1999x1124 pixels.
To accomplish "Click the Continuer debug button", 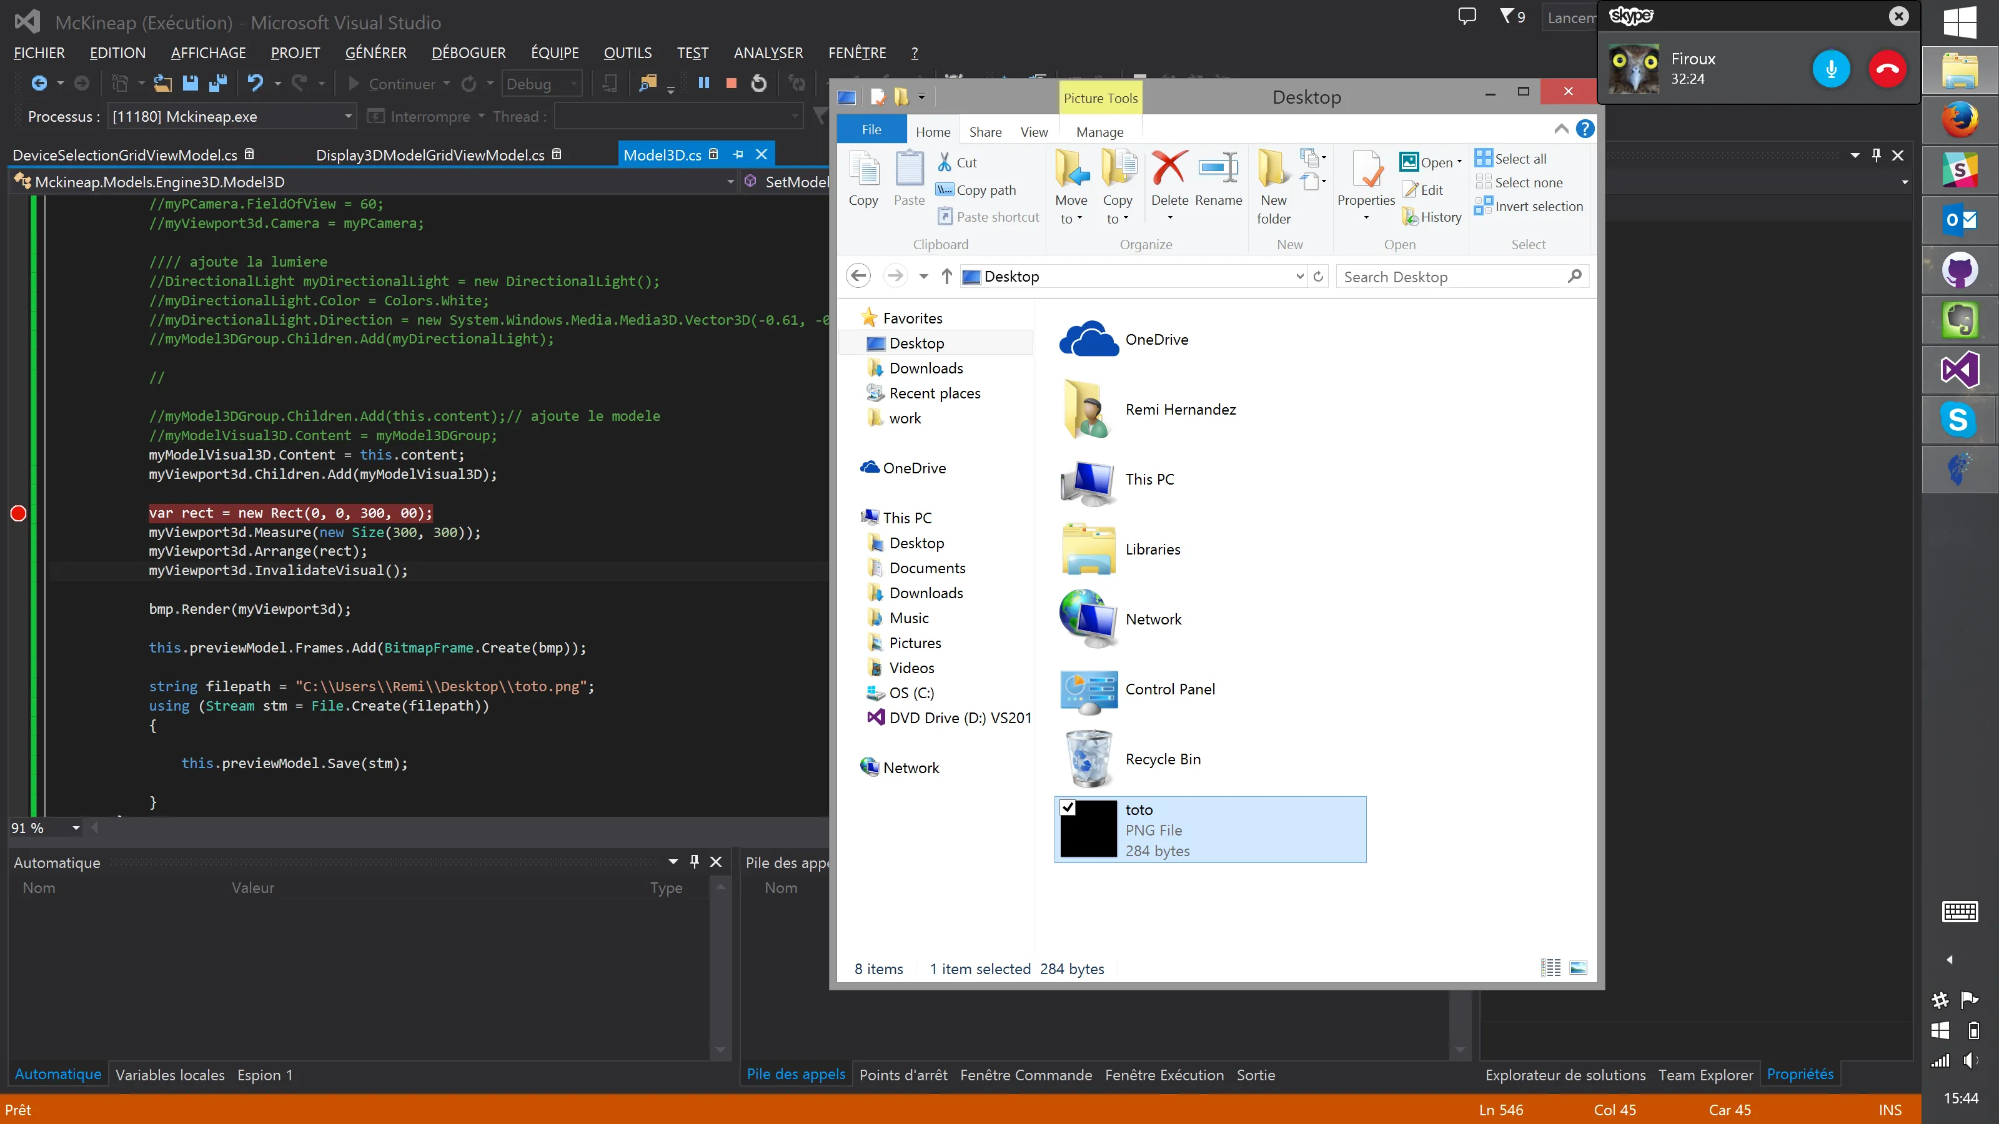I will click(392, 83).
